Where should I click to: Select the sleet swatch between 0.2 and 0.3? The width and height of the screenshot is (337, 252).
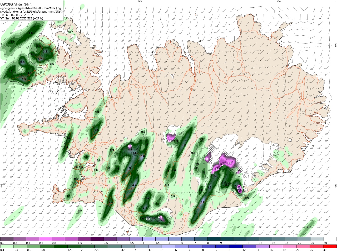(x=7, y=239)
